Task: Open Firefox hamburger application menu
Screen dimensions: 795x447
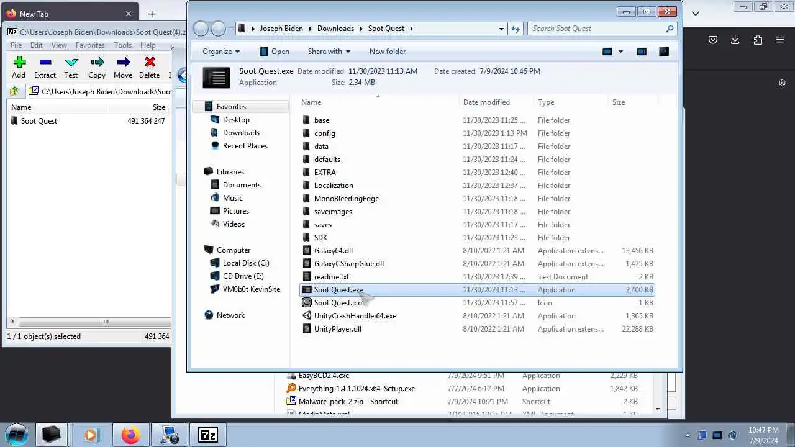Action: 780,40
